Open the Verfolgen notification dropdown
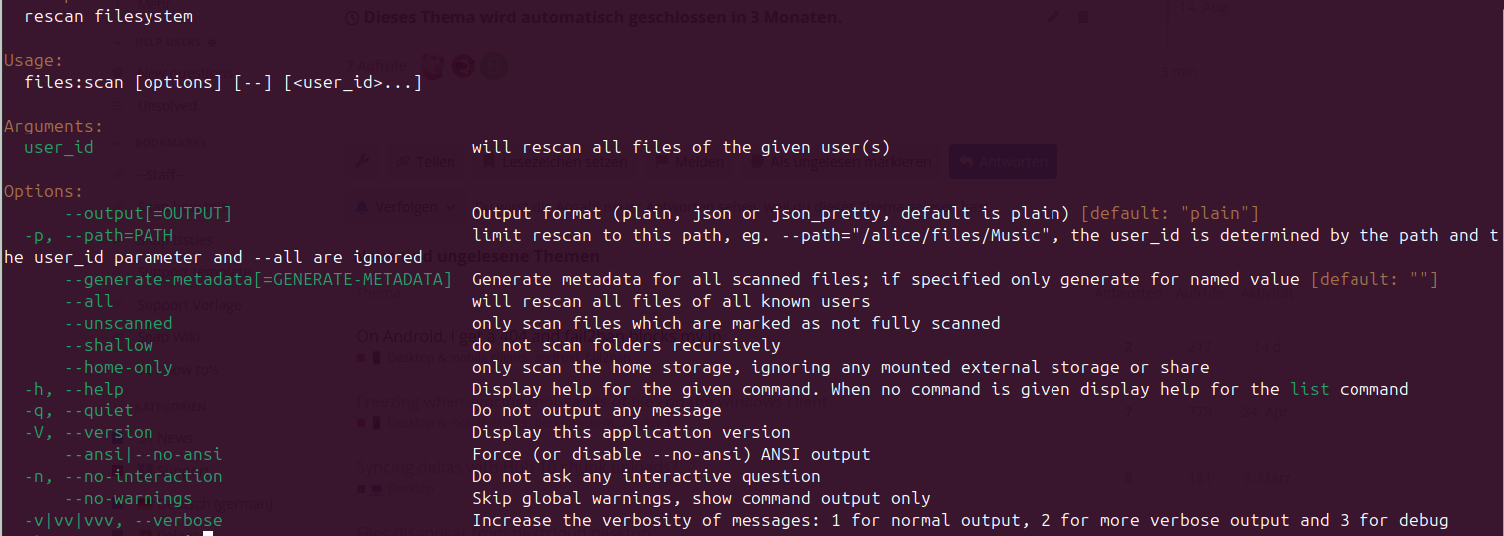This screenshot has width=1504, height=536. [x=399, y=207]
